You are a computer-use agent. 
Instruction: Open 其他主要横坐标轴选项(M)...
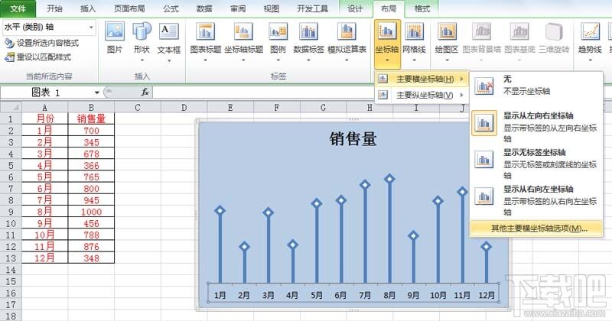pyautogui.click(x=536, y=229)
